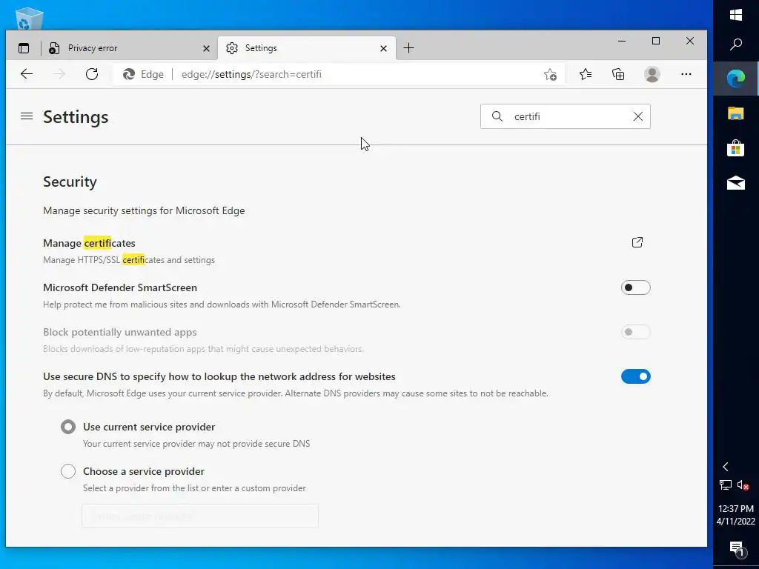Close the Privacy error tab
This screenshot has width=759, height=569.
(x=206, y=48)
